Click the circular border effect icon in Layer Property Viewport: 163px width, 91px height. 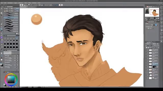pos(152,25)
